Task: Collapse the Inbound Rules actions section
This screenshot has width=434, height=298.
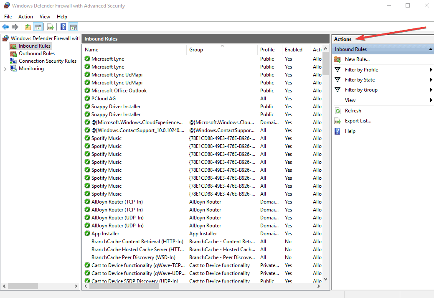Action: (431, 49)
